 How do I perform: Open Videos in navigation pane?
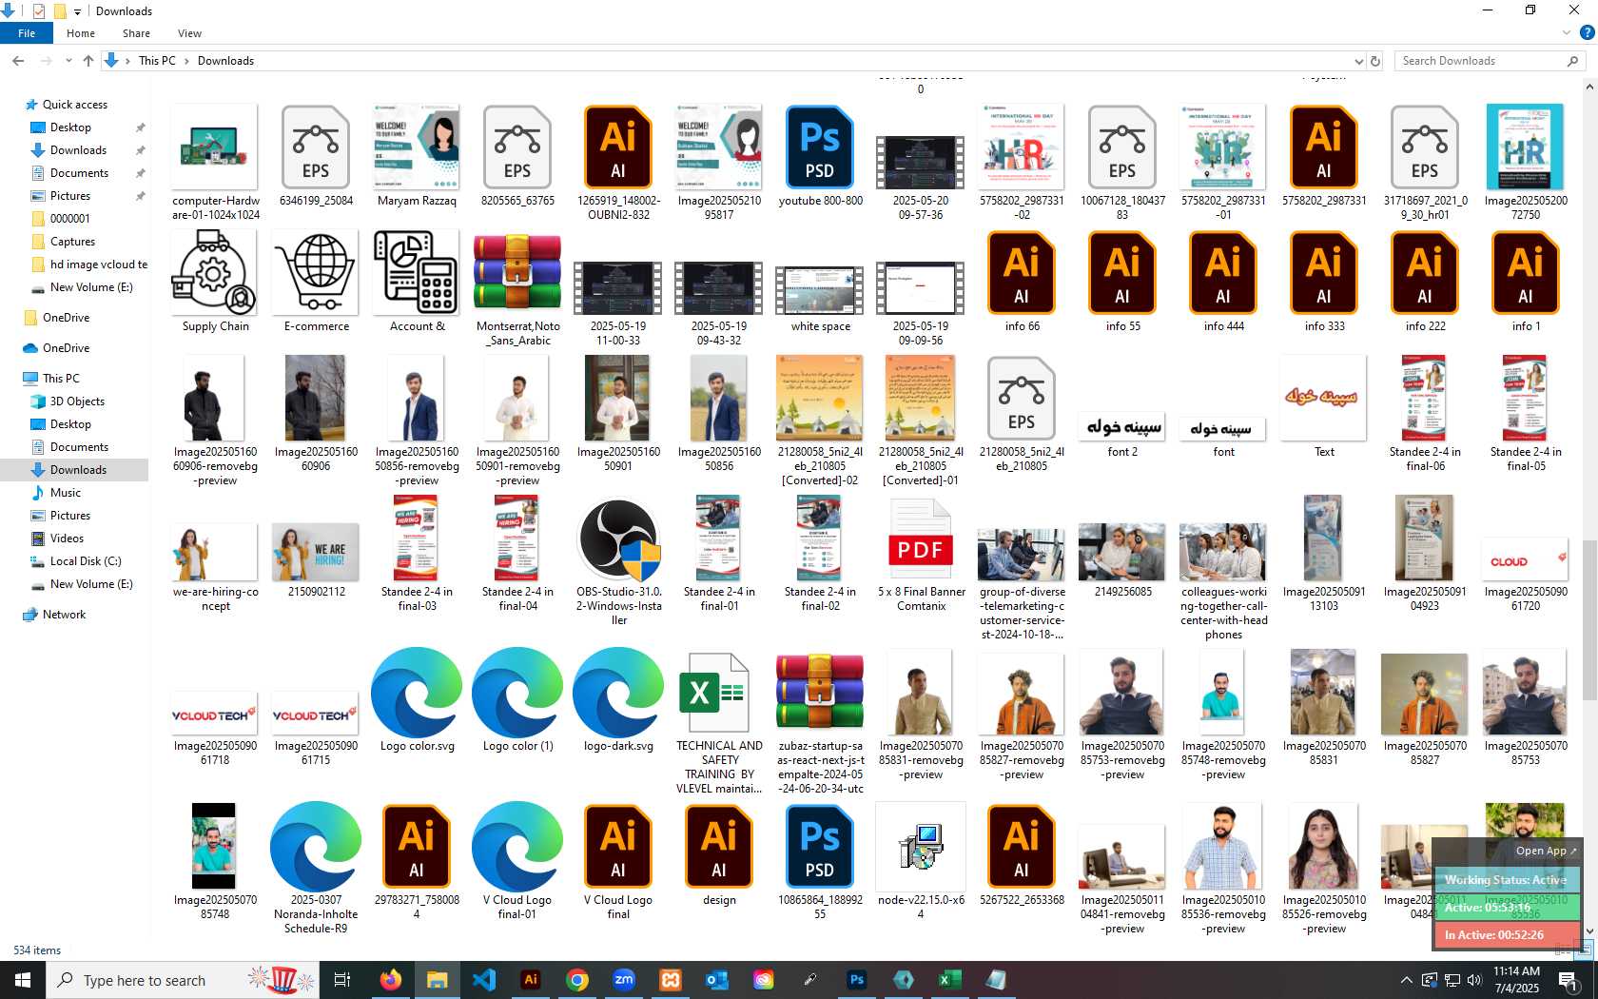[67, 539]
